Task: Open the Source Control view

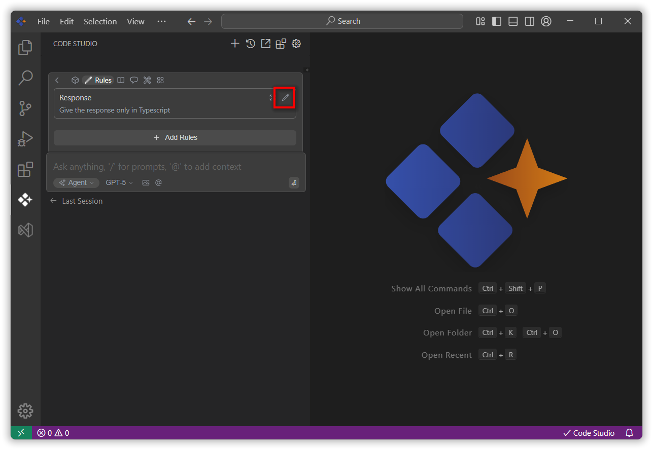Action: click(25, 108)
